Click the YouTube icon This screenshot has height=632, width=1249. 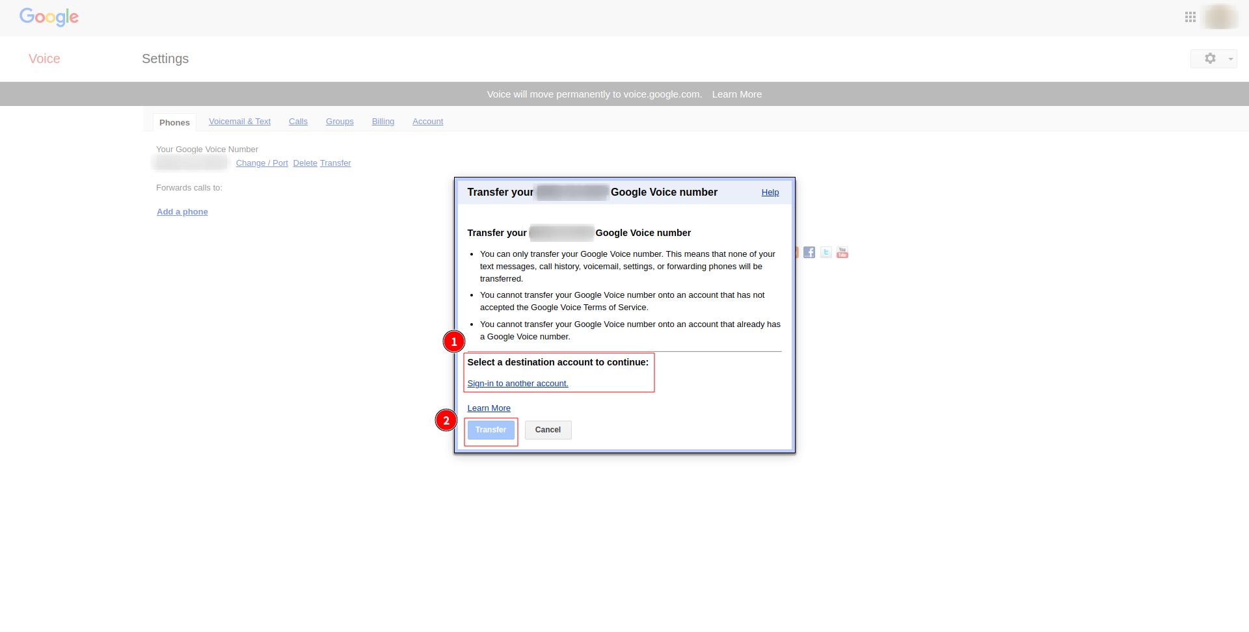click(x=842, y=252)
